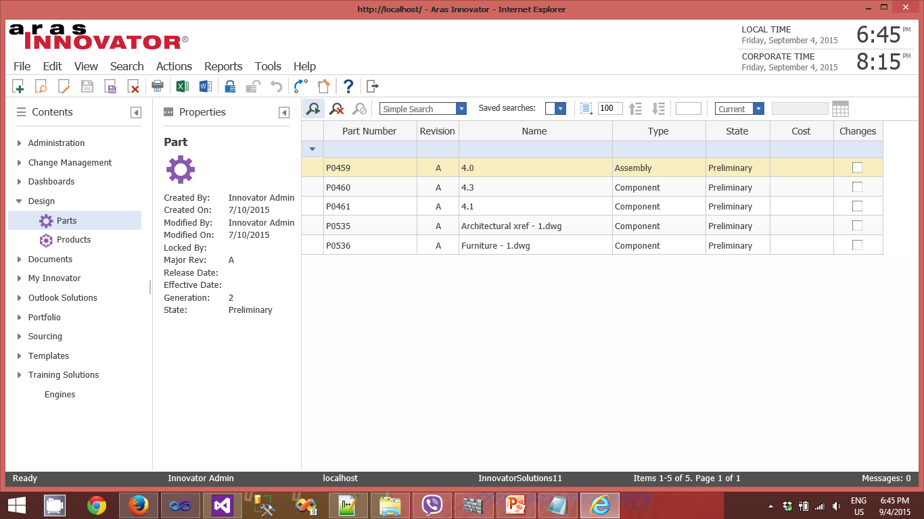Click the Export to Word icon
Screen dimensions: 924x519
[206, 86]
